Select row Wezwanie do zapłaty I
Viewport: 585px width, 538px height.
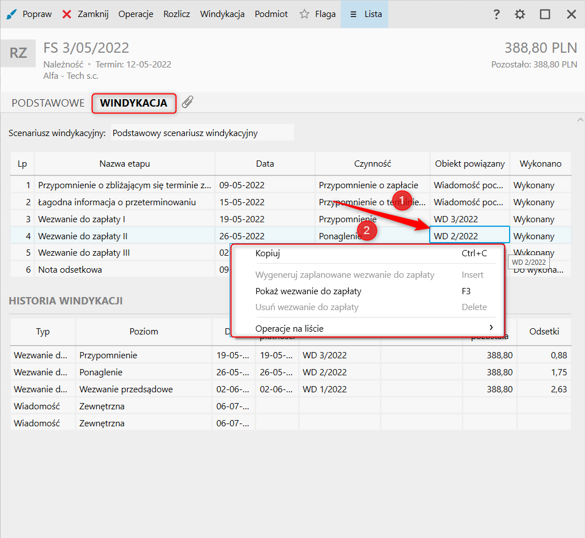tap(291, 219)
